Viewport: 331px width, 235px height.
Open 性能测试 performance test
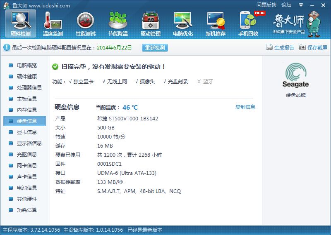[x=86, y=23]
